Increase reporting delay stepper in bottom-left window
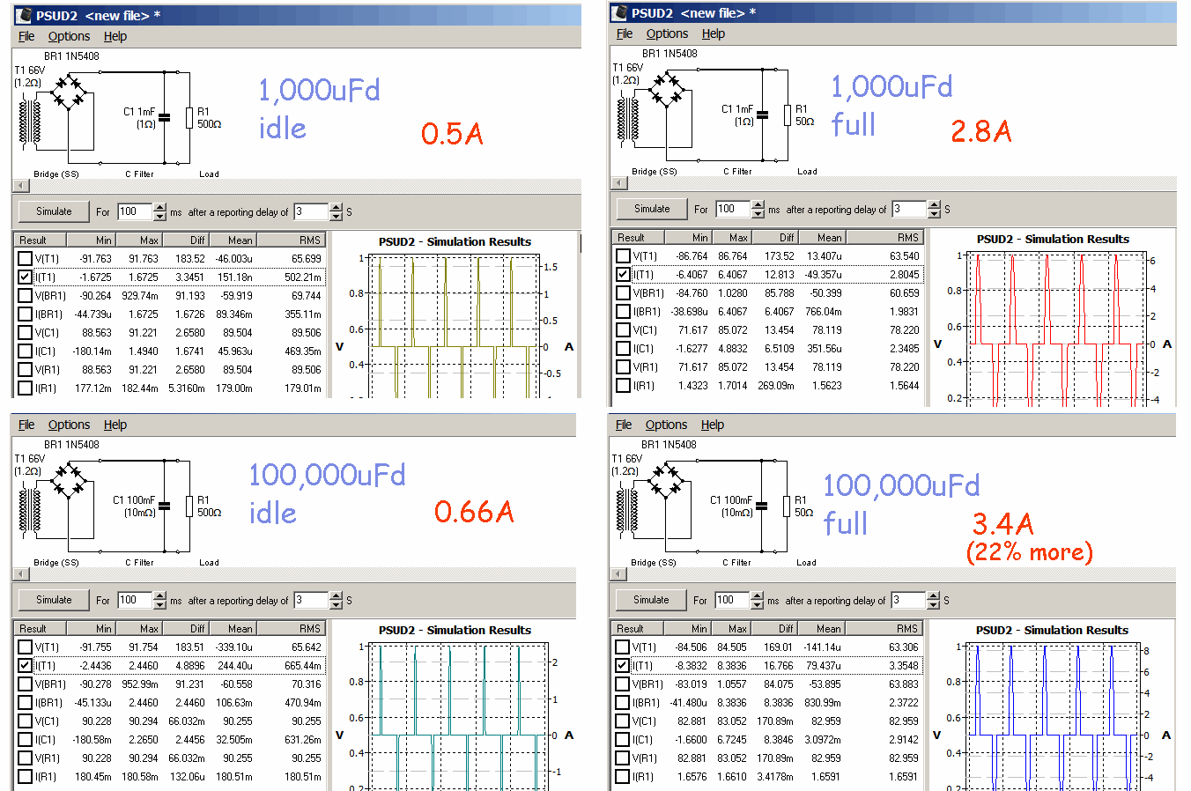The image size is (1191, 791). pos(336,595)
